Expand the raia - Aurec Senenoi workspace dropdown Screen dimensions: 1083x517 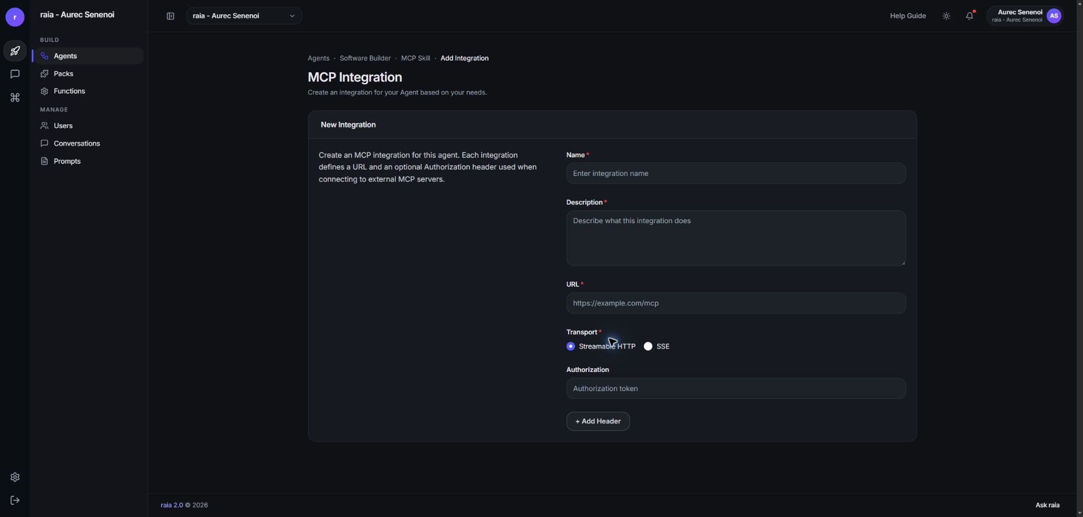pyautogui.click(x=244, y=16)
